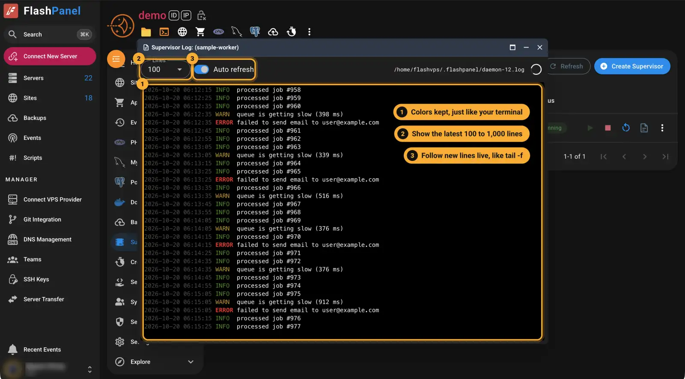685x379 pixels.
Task: Open the PHP icon in server toolbar
Action: point(219,32)
